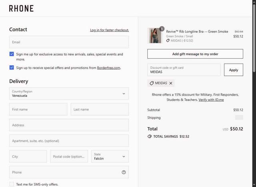Image resolution: width=256 pixels, height=187 pixels.
Task: Remove the MEIDAS discount tag
Action: (x=171, y=83)
